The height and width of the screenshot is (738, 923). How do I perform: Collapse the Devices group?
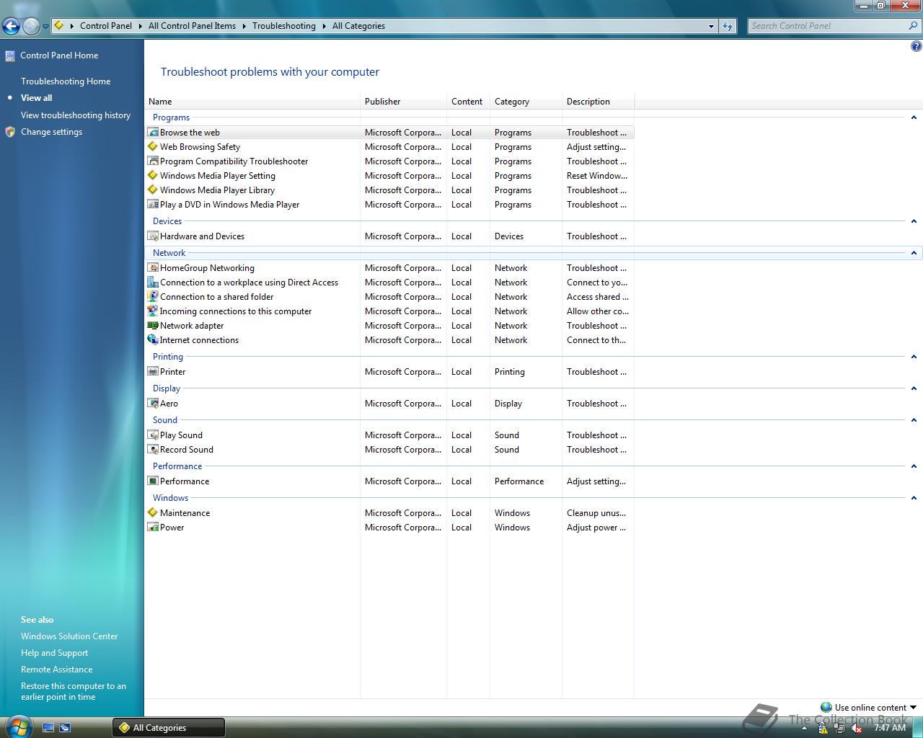click(x=914, y=221)
